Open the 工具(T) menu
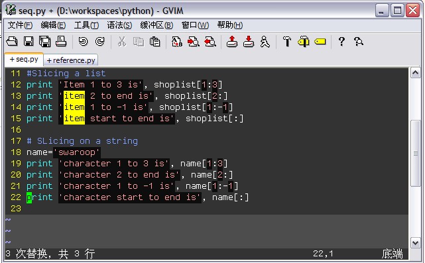The image size is (425, 263). [x=86, y=25]
